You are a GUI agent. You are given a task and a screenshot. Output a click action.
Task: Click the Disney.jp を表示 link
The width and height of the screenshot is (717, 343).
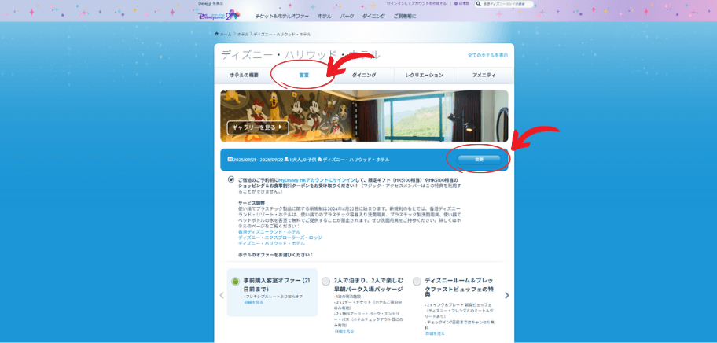211,3
